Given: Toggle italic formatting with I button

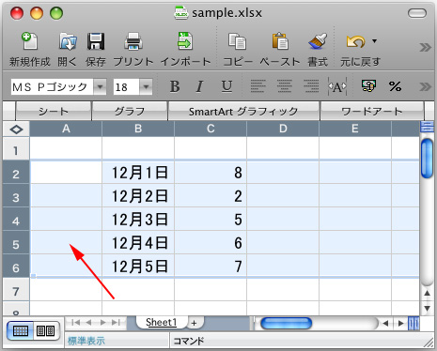Looking at the screenshot, I should click(199, 86).
